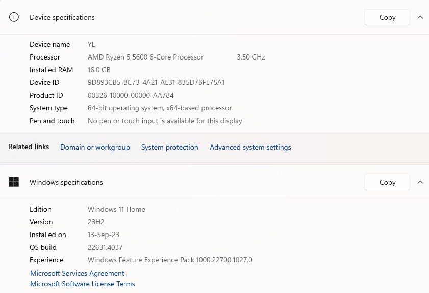
Task: Select the OS build 22631.4037 value
Action: pos(106,247)
